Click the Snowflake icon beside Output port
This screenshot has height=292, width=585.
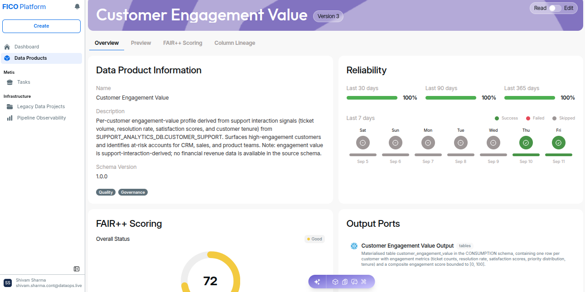[x=354, y=246]
